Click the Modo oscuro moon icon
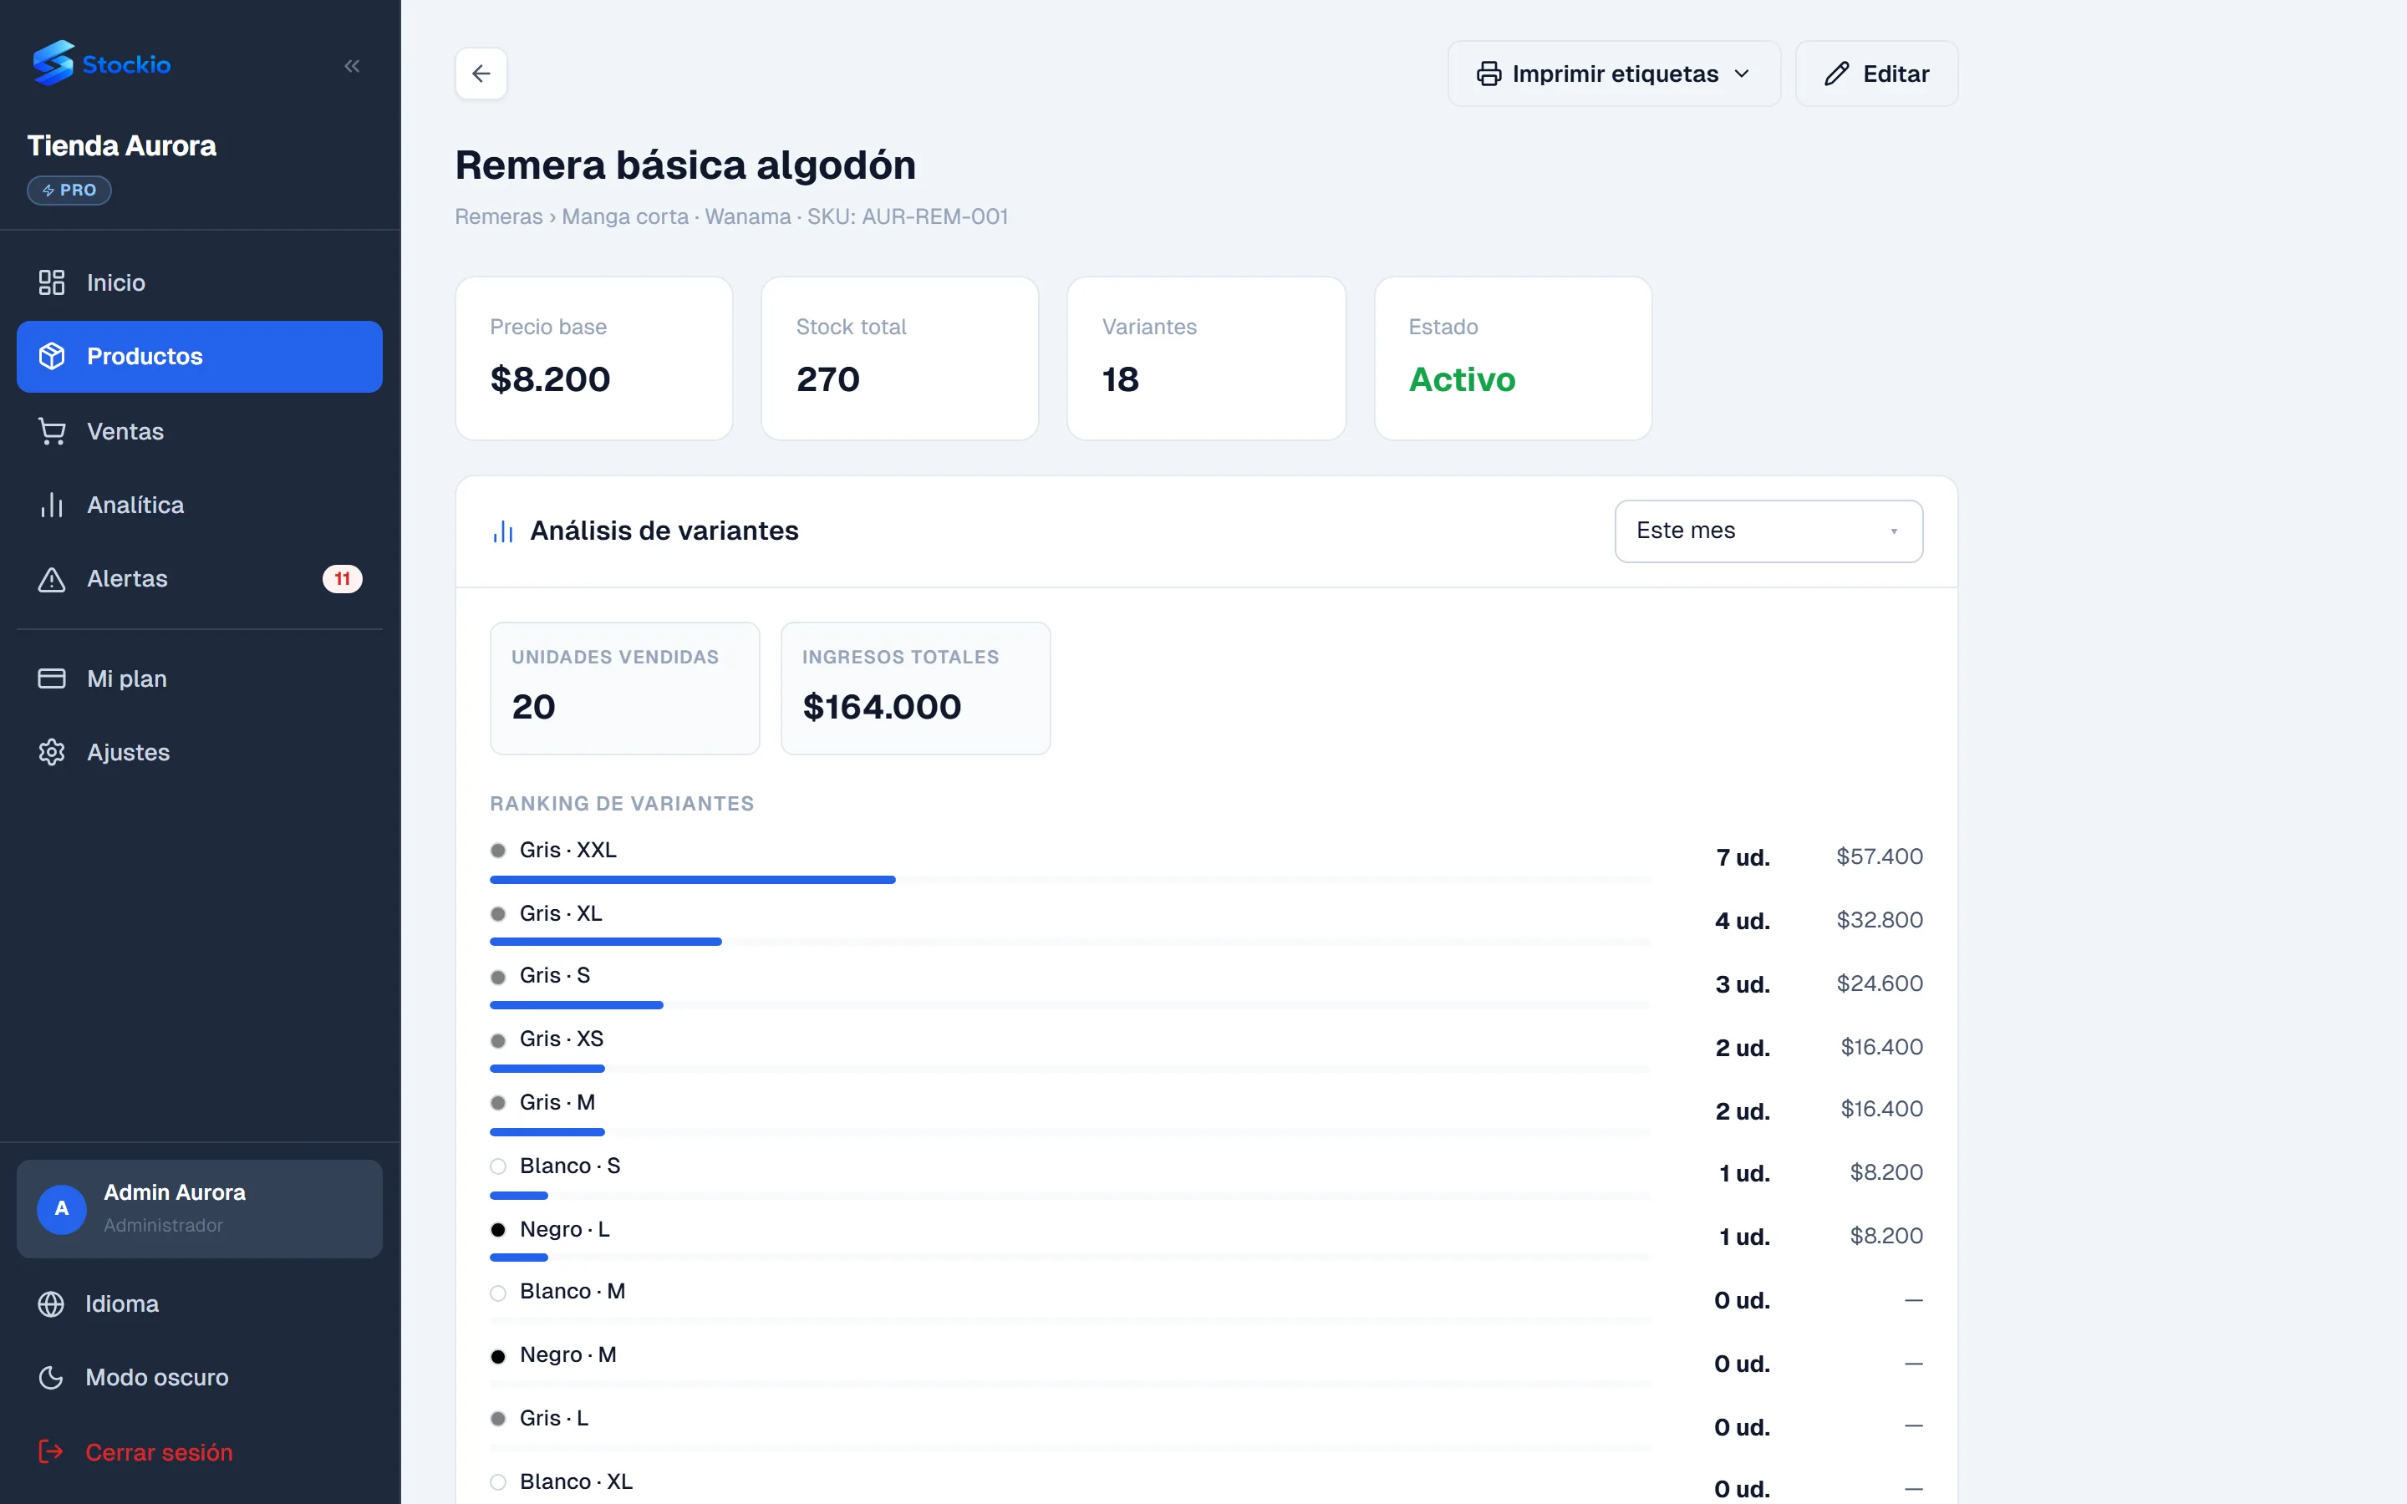 point(51,1378)
